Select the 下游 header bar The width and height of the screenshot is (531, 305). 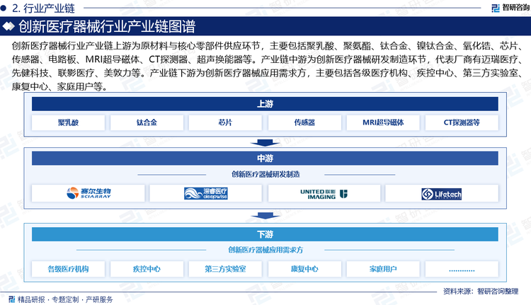pos(265,234)
